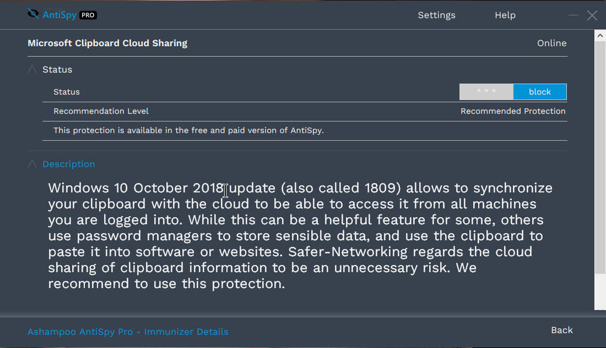This screenshot has height=348, width=606.
Task: Click the Description section heading
Action: pyautogui.click(x=68, y=164)
